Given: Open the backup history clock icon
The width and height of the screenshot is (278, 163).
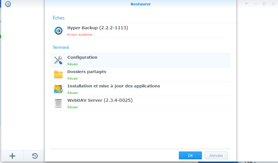Looking at the screenshot, I should pos(35,156).
